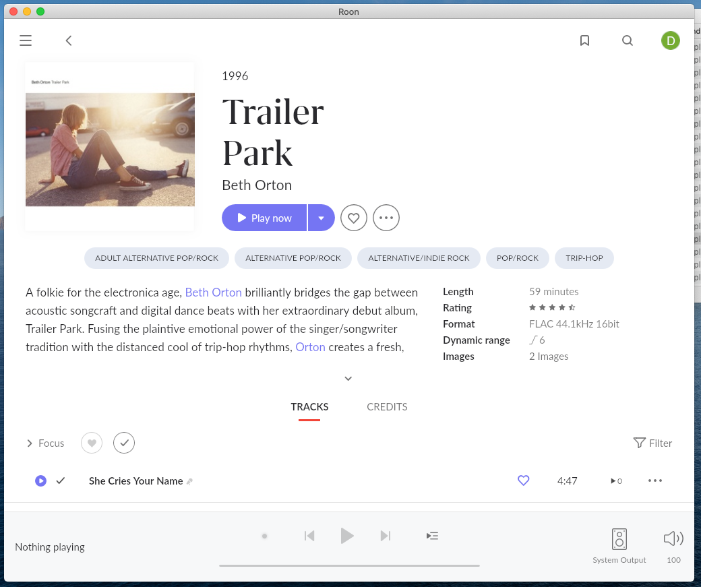Select the Pop/Rock genre tag

coord(517,258)
